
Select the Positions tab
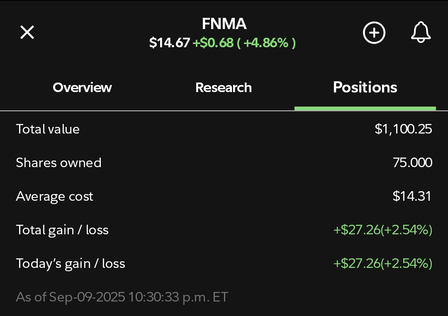tap(365, 88)
